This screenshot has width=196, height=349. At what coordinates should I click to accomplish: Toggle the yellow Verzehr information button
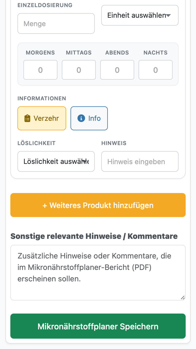(42, 118)
